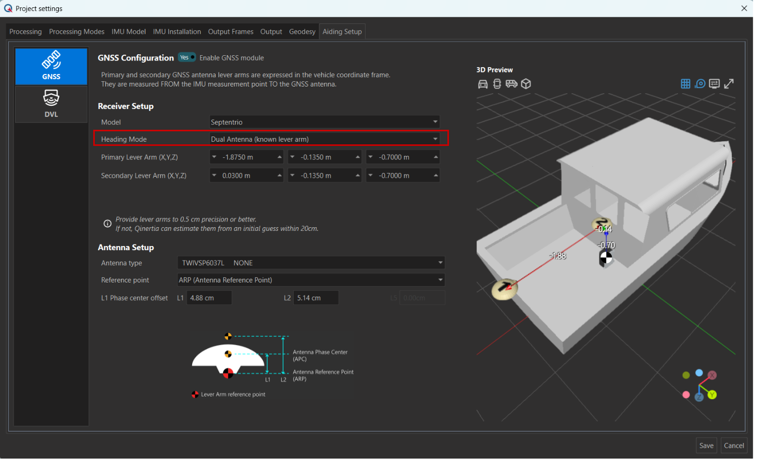The image size is (763, 469).
Task: Toggle Enable GNSS module switch
Action: click(x=186, y=57)
